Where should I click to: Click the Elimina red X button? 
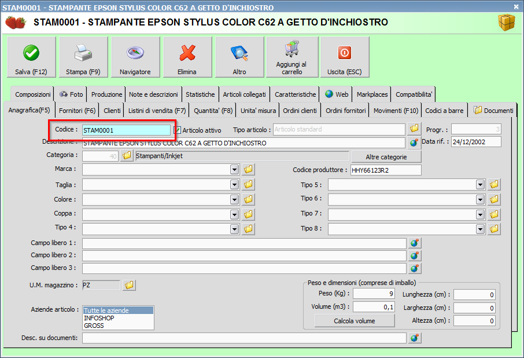(187, 57)
